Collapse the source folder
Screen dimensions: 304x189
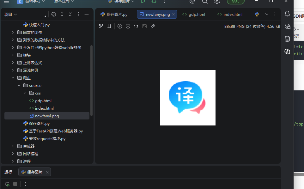coord(19,85)
